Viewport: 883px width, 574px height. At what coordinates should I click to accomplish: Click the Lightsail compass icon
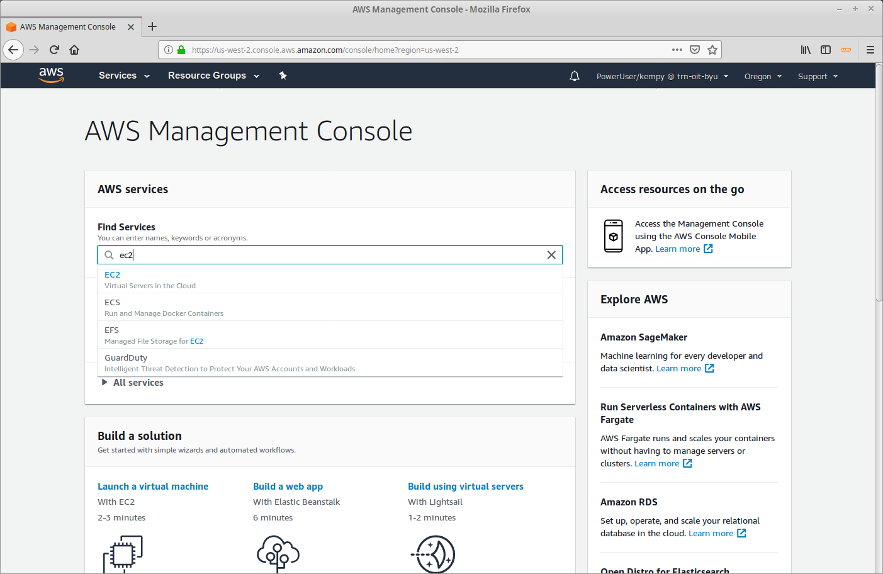pyautogui.click(x=433, y=554)
